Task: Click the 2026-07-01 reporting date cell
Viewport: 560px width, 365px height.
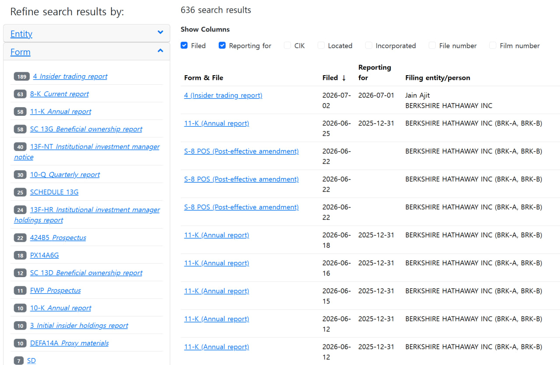Action: coord(376,95)
